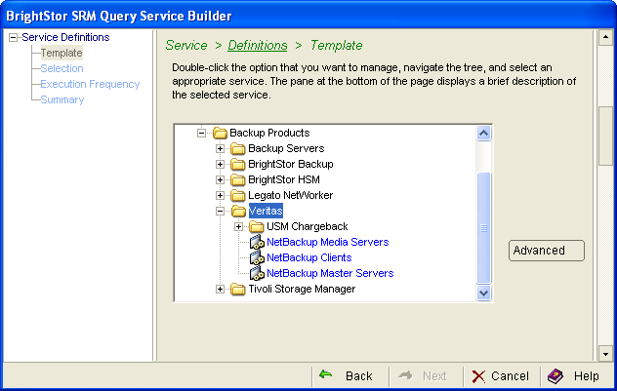Click the Backup Servers folder icon

tap(238, 148)
